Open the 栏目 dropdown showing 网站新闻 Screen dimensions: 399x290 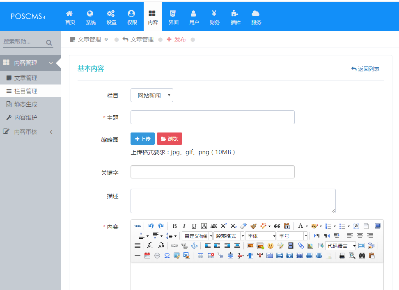pyautogui.click(x=151, y=95)
